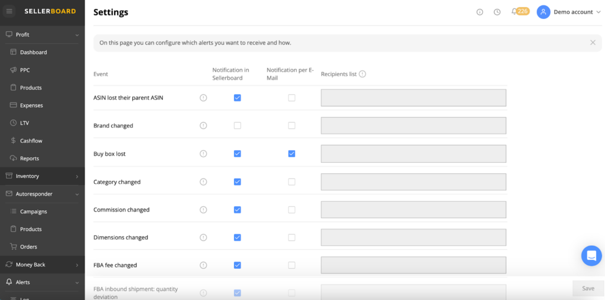The width and height of the screenshot is (605, 300).
Task: Disable Sellerboard notification for ASIN lost parent
Action: [x=238, y=98]
